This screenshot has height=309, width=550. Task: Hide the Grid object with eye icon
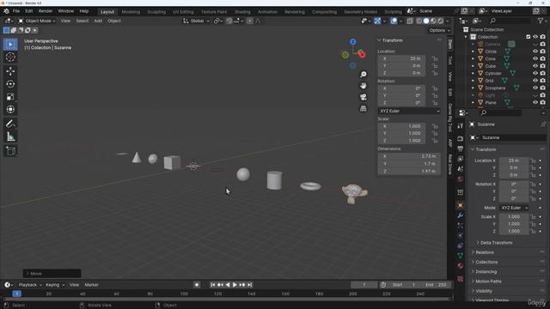tap(535, 81)
